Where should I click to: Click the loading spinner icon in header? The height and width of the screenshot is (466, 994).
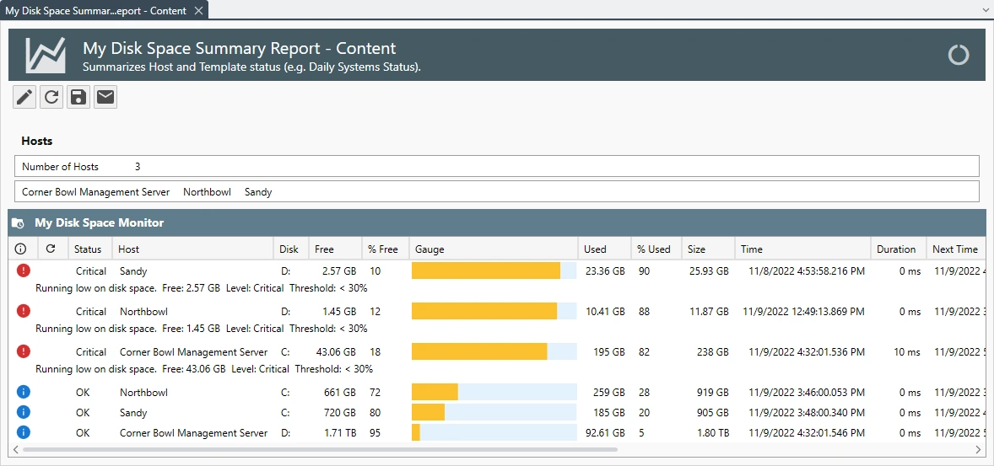pyautogui.click(x=959, y=56)
